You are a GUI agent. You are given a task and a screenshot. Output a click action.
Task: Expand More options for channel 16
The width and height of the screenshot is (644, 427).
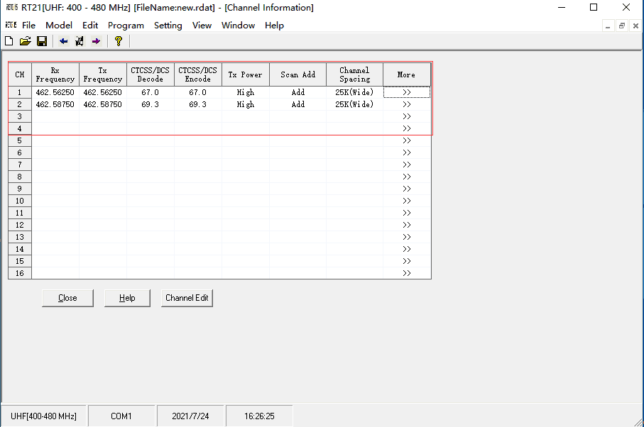[x=407, y=273]
